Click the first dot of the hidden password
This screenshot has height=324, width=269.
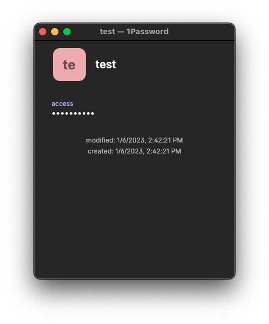[54, 113]
